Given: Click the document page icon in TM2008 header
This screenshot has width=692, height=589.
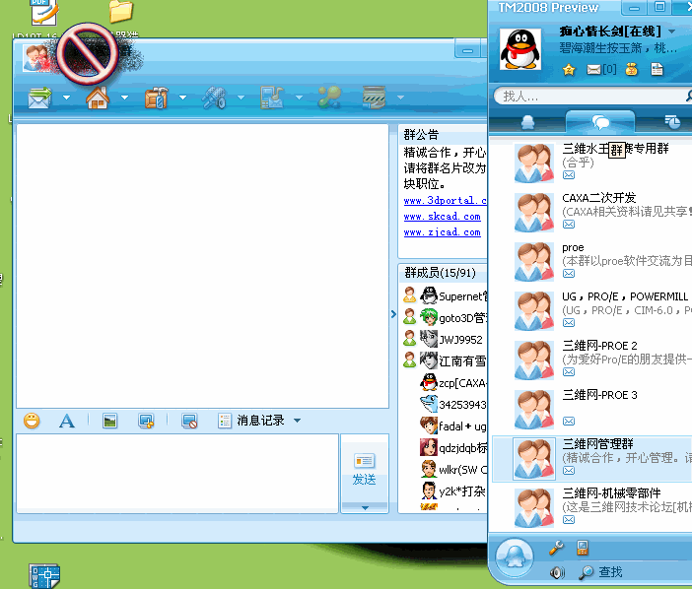Looking at the screenshot, I should [x=657, y=69].
